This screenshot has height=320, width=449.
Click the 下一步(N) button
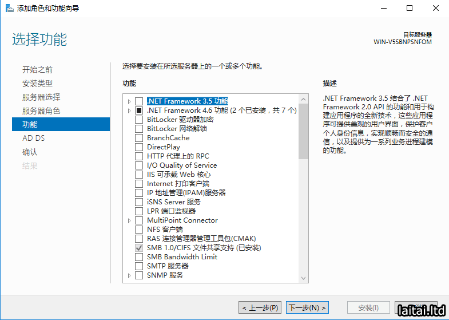[x=307, y=307]
